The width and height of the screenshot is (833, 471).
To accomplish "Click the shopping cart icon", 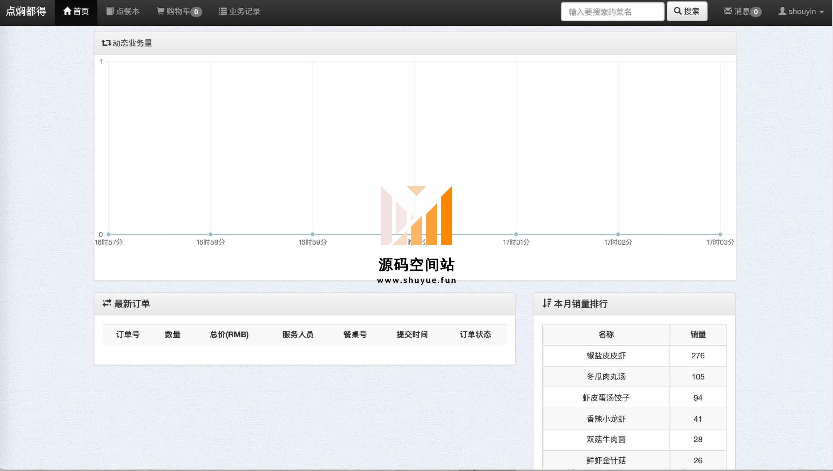I will 160,11.
